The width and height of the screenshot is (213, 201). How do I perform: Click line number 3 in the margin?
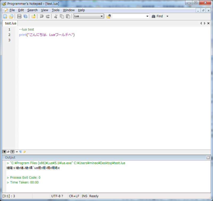click(x=9, y=40)
